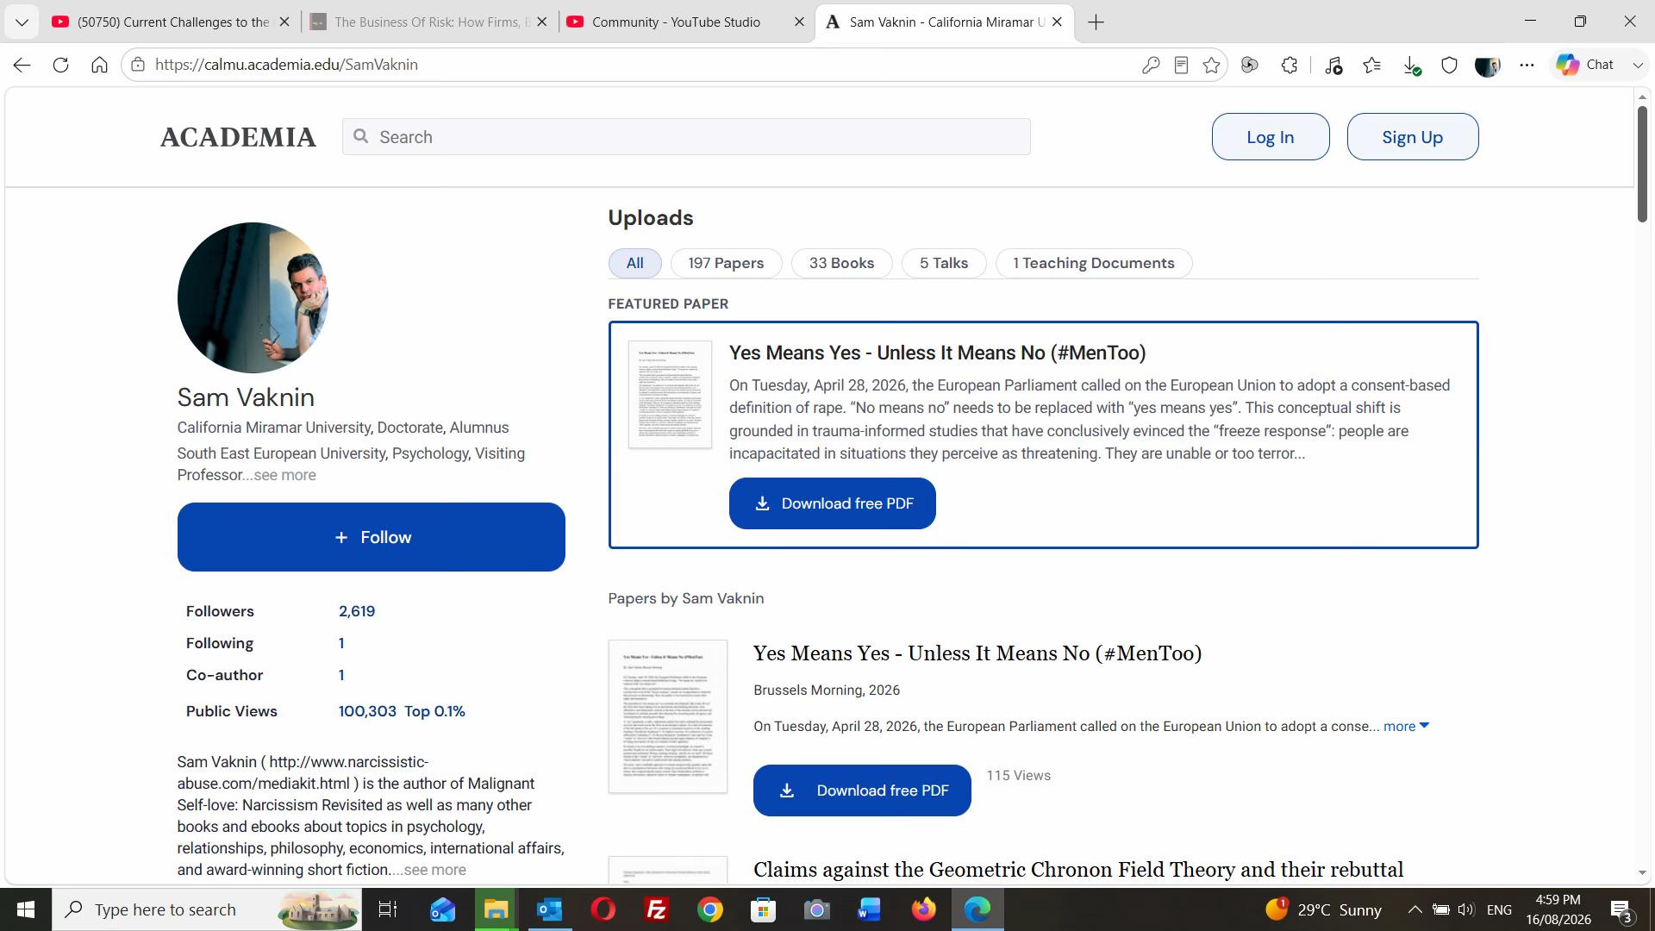Filter uploads by 5 Talks
This screenshot has height=931, width=1655.
[x=944, y=263]
